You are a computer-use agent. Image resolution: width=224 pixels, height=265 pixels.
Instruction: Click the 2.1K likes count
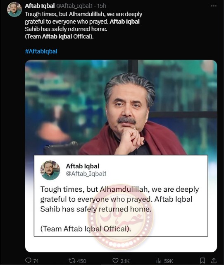tap(125, 261)
